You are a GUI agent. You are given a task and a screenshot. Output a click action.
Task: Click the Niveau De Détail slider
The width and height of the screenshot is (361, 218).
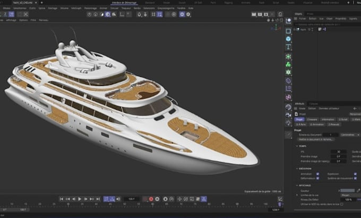(x=359, y=199)
